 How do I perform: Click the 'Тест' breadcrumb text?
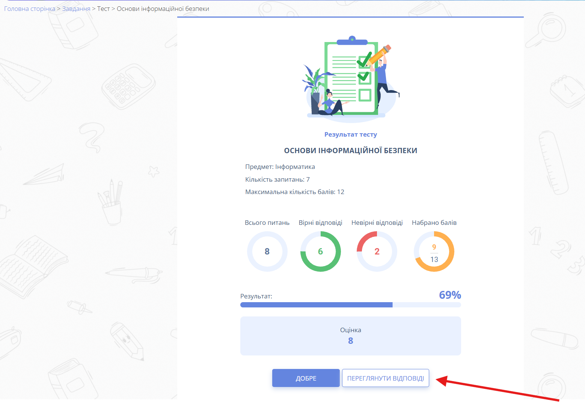(x=104, y=9)
